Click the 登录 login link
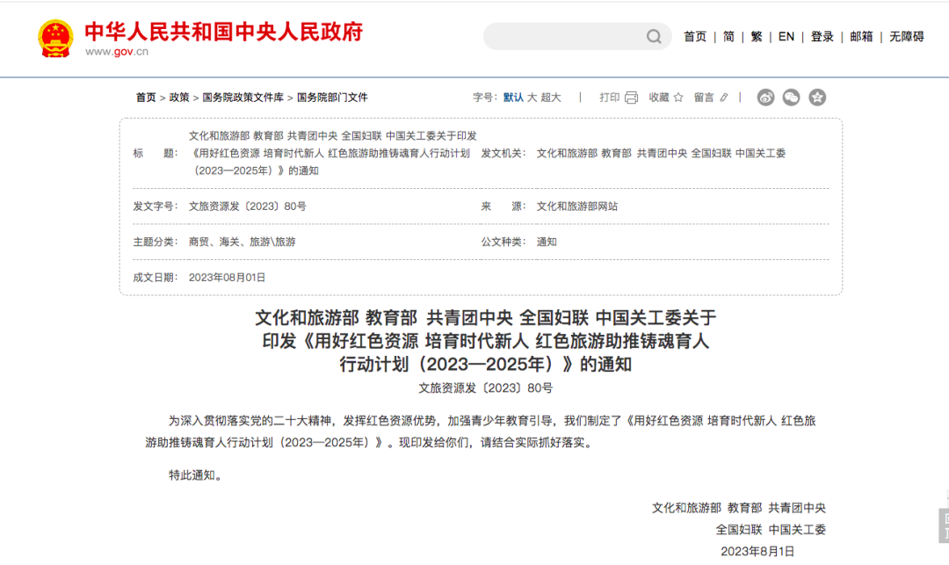This screenshot has width=949, height=565. pyautogui.click(x=822, y=37)
